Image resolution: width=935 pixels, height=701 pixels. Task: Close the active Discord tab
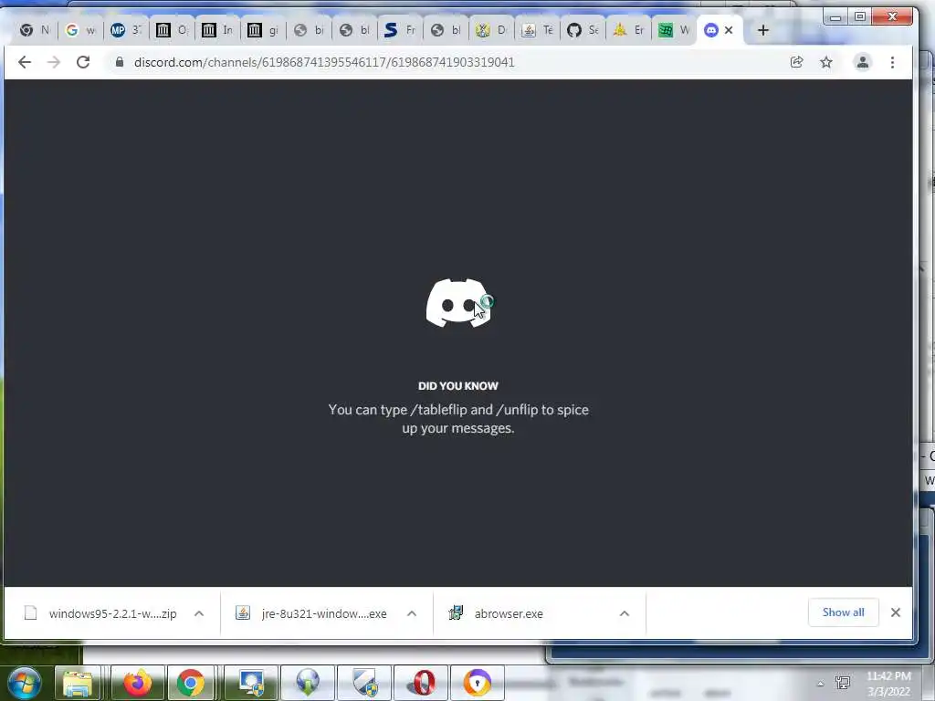click(728, 30)
